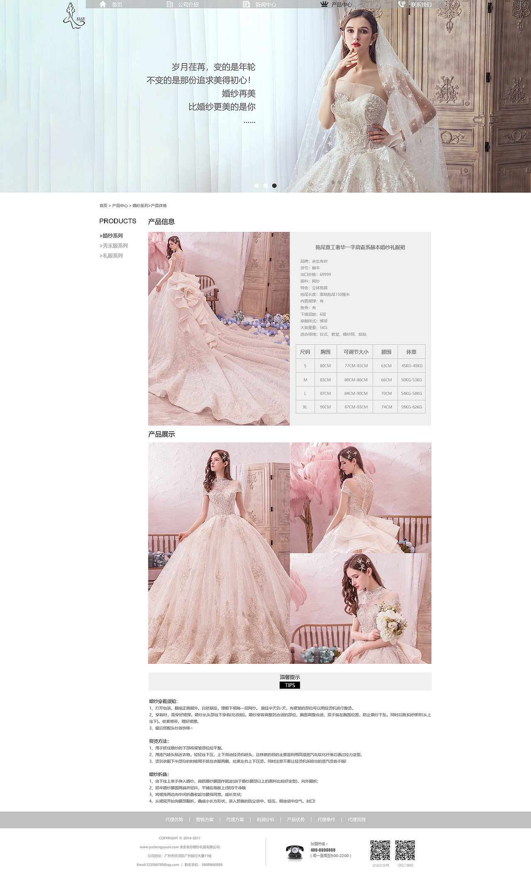531x875 pixels.
Task: Click the 可调节大小 table header
Action: pyautogui.click(x=356, y=352)
